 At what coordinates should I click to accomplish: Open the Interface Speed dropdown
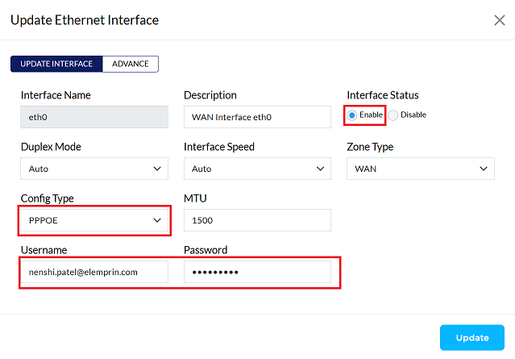(x=258, y=169)
